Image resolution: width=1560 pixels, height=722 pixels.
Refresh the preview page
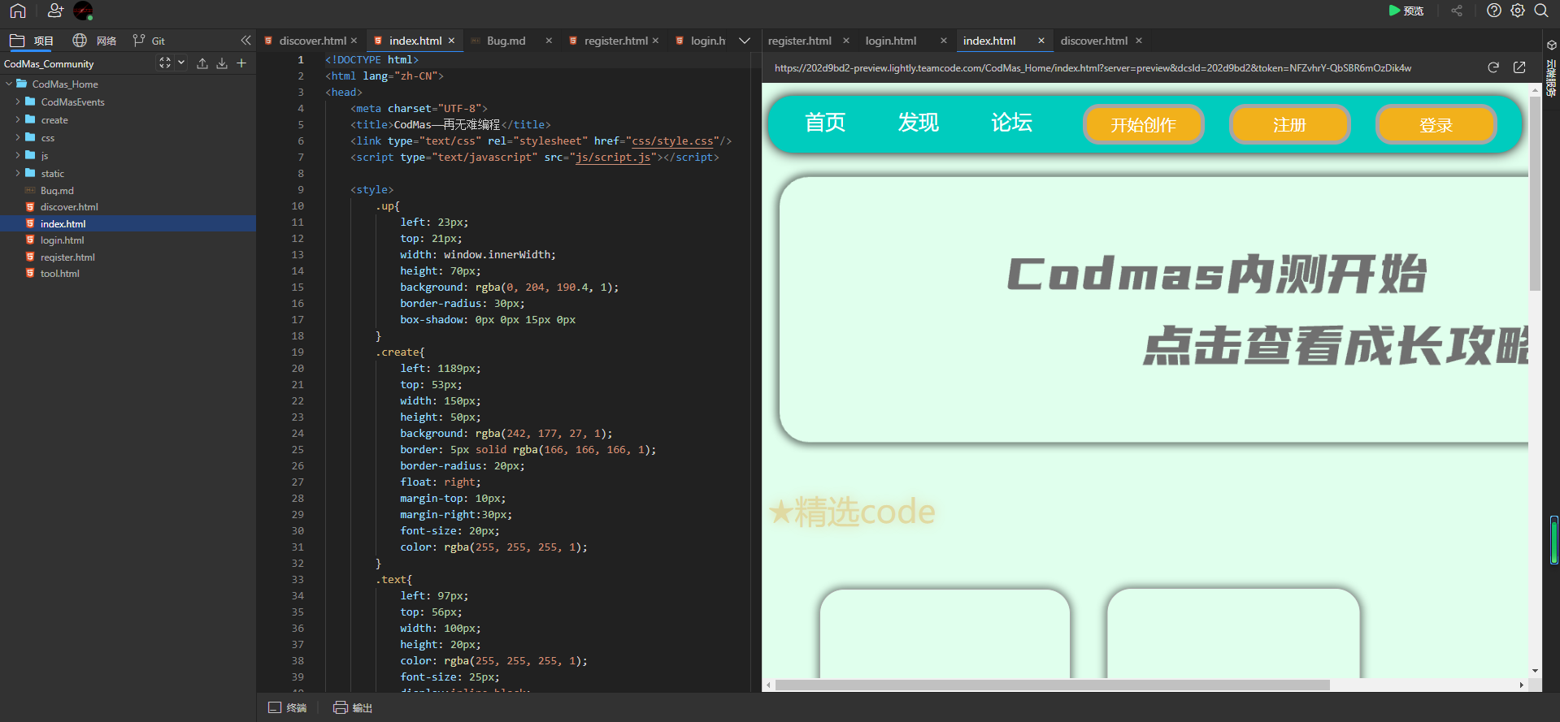pyautogui.click(x=1493, y=67)
